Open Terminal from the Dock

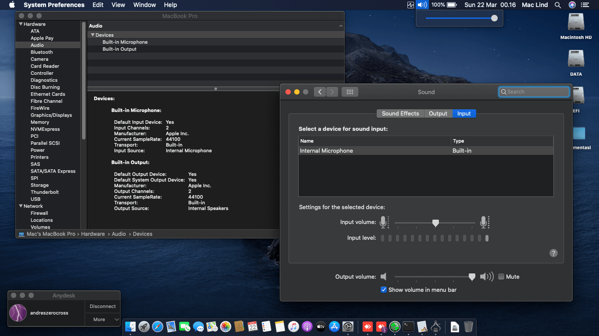point(409,326)
